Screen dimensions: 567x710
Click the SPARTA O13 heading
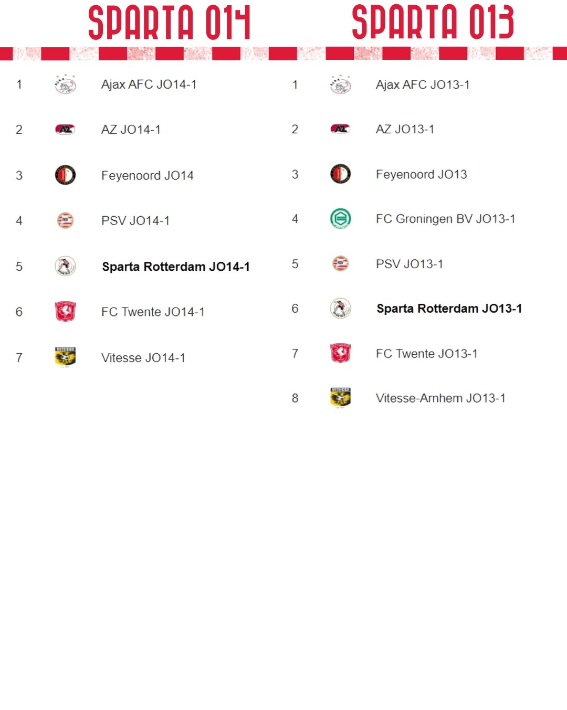coord(433,22)
